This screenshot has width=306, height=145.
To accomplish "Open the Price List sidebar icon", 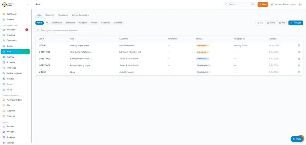I will 4,116.
